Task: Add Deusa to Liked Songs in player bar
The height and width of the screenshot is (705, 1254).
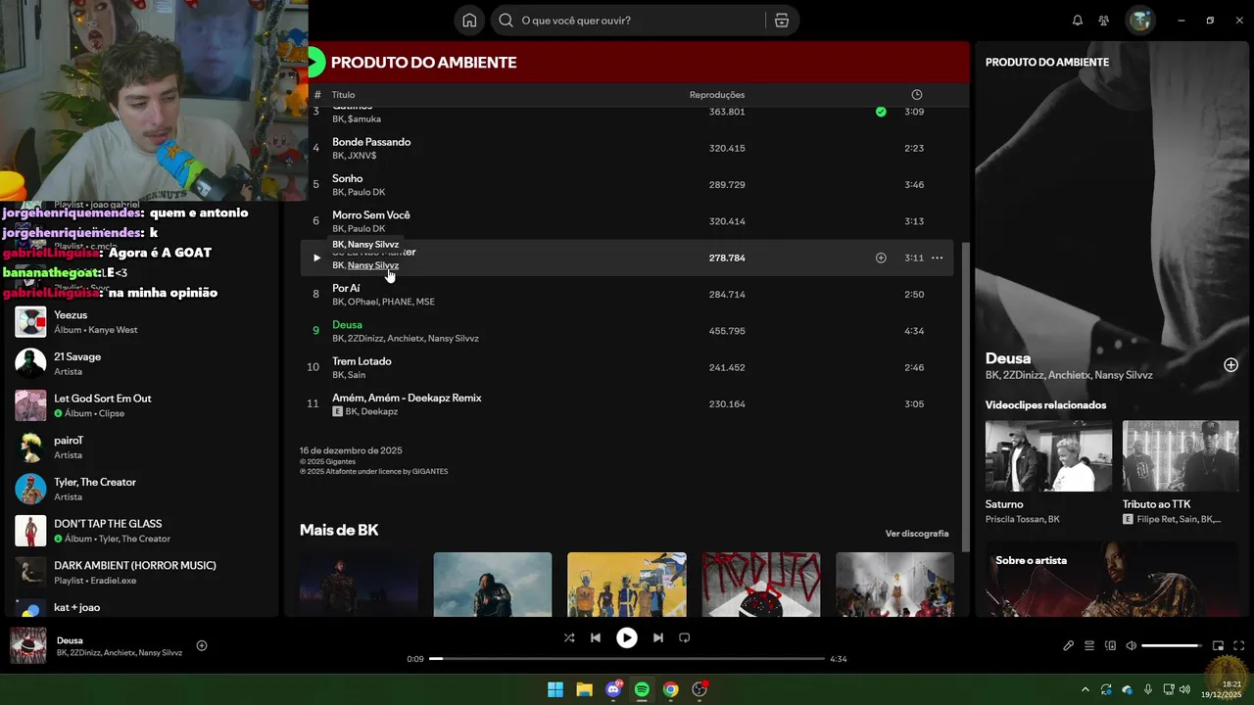Action: (x=202, y=645)
